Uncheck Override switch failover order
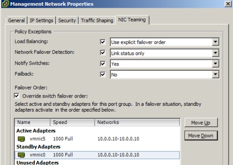 (17, 96)
